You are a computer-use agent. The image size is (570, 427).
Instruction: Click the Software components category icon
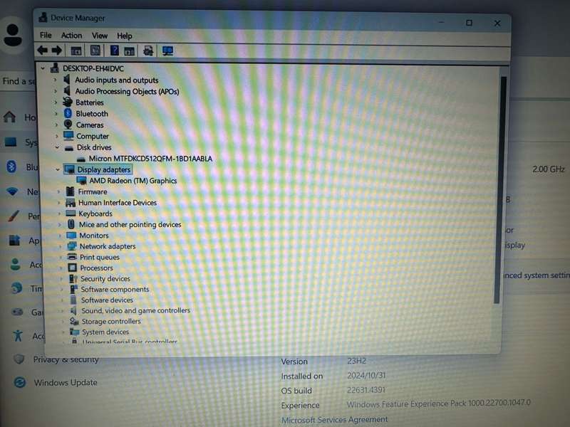pyautogui.click(x=74, y=289)
